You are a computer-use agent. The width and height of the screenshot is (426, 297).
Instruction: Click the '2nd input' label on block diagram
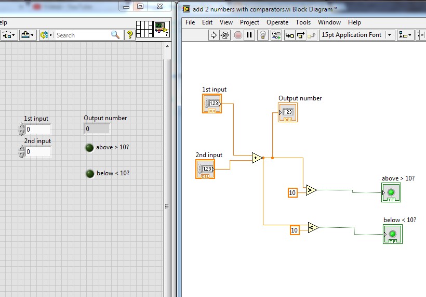pyautogui.click(x=209, y=155)
